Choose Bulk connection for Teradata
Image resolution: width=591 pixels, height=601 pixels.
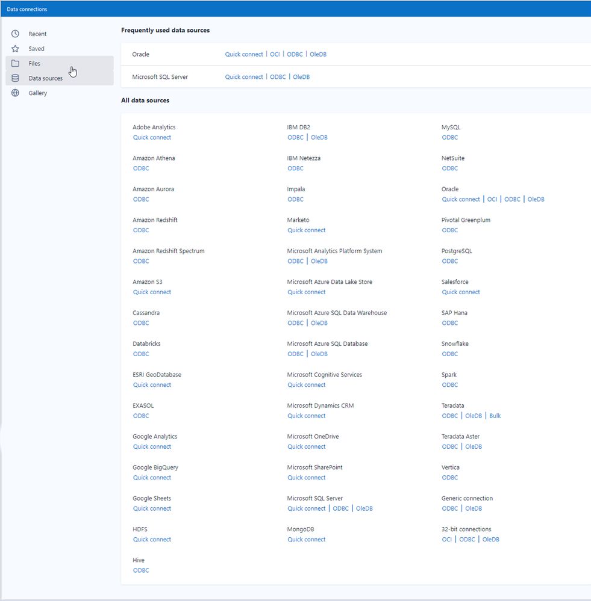pos(495,416)
